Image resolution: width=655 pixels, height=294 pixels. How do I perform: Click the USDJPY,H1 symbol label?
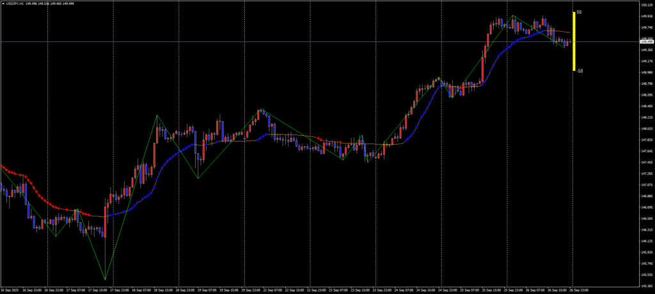pos(15,3)
